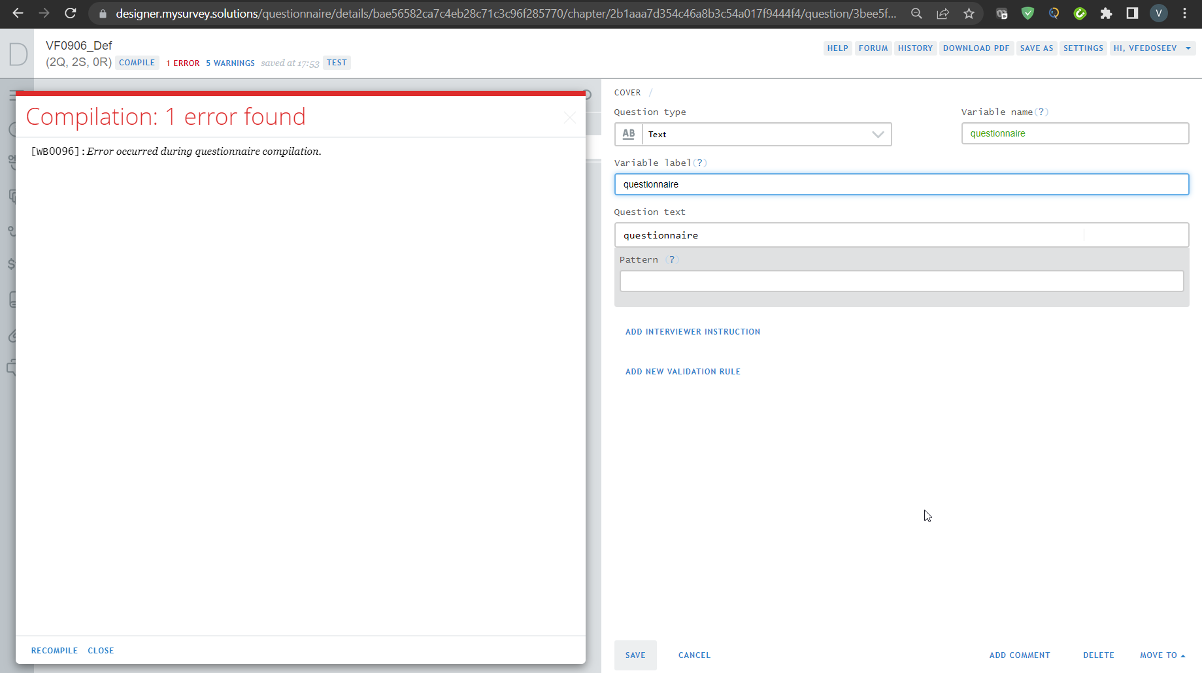This screenshot has height=673, width=1202.
Task: Reload the page with the refresh icon
Action: point(71,12)
